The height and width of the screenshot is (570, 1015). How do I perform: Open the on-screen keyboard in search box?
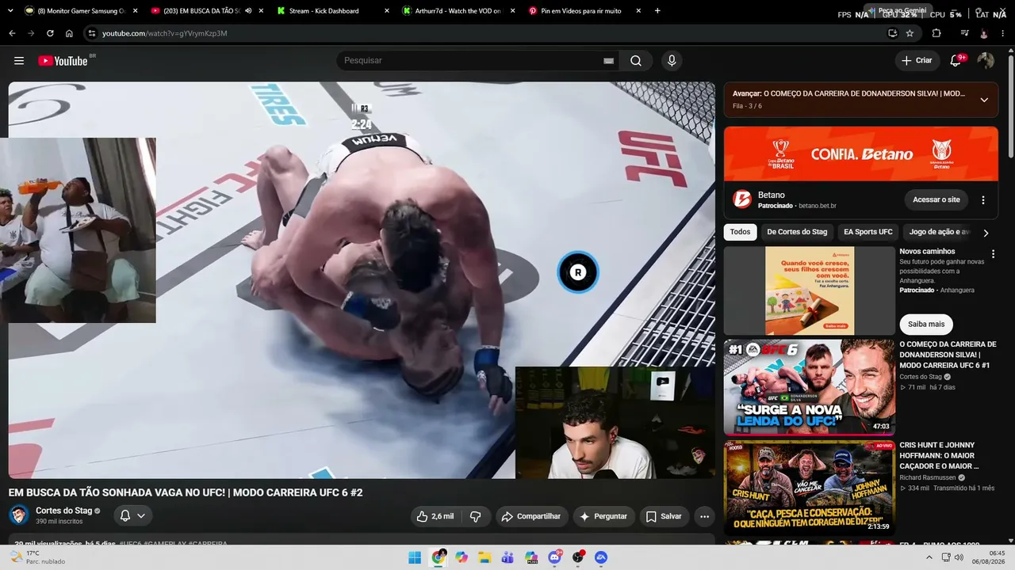pos(608,61)
